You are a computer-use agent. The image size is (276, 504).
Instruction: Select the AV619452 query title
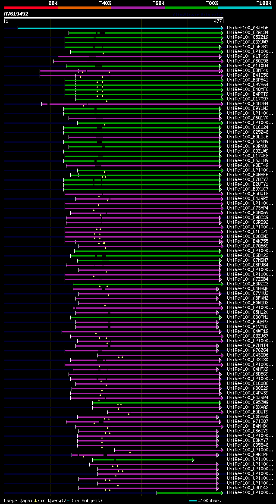pos(16,14)
